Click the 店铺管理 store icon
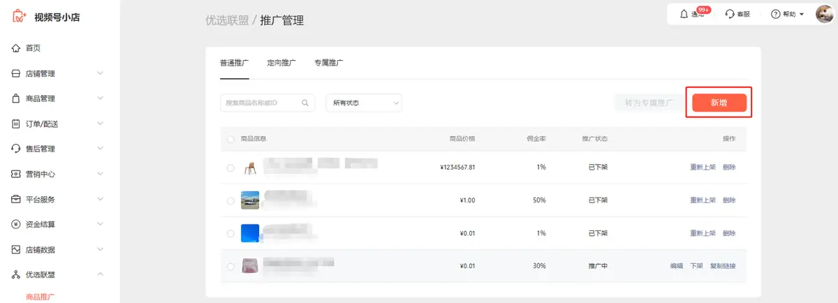838x303 pixels. 16,73
